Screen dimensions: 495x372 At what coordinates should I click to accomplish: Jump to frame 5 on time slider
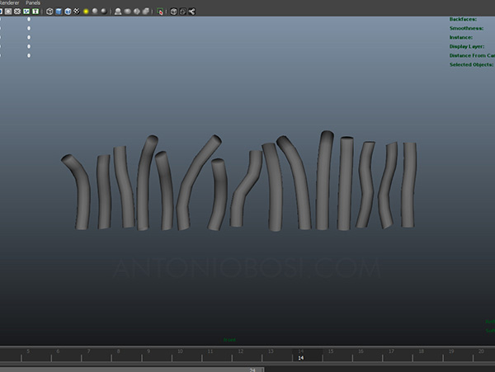(x=28, y=351)
